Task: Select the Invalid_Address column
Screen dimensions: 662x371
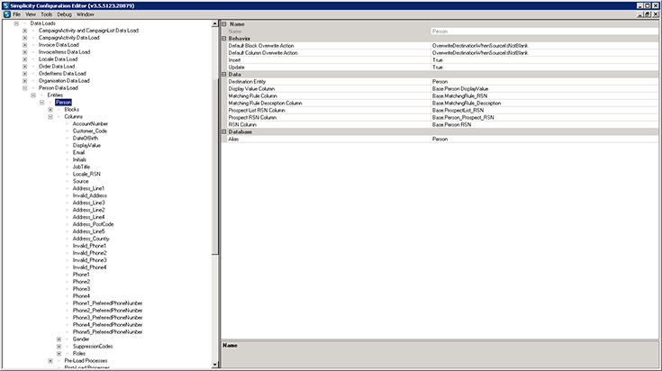Action: [89, 195]
